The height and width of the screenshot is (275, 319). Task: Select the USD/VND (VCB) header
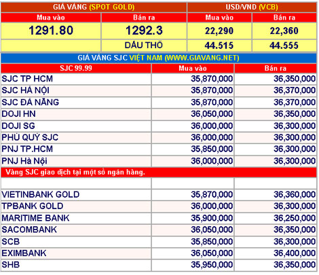coord(252,7)
